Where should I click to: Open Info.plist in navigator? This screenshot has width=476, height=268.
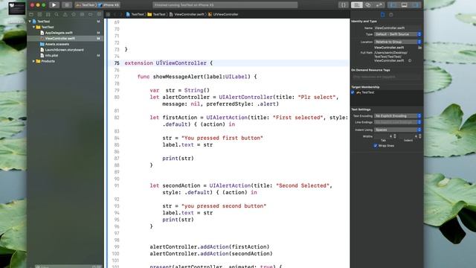[51, 56]
